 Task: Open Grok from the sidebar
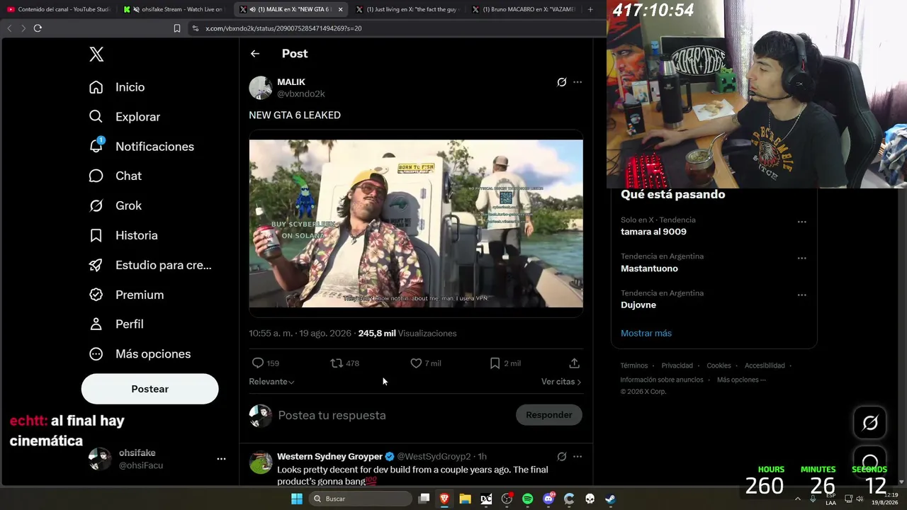(116, 205)
